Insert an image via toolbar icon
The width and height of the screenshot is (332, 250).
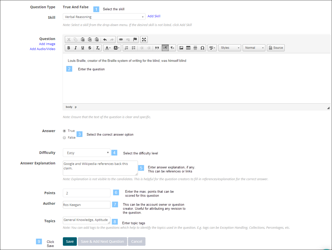click(181, 48)
